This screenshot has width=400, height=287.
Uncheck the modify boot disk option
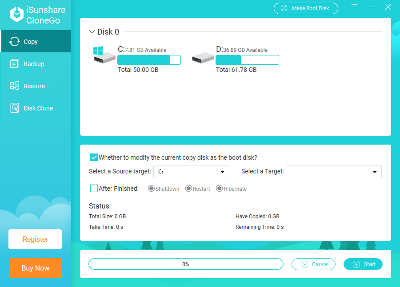(x=94, y=157)
